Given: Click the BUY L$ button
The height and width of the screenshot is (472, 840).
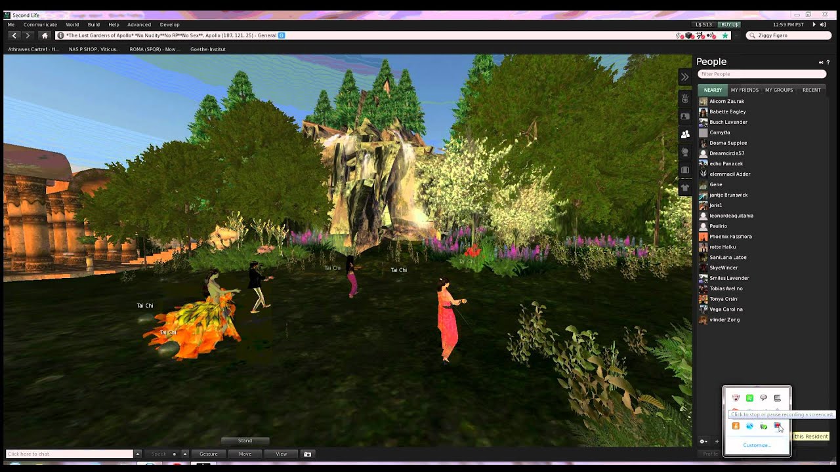Looking at the screenshot, I should [x=730, y=24].
